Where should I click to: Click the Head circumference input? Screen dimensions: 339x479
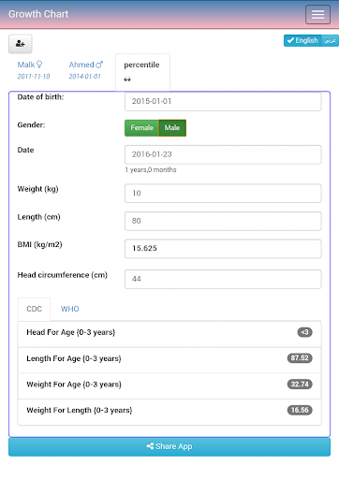pos(223,279)
